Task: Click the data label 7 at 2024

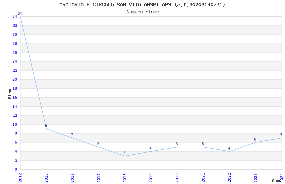Action: tap(281, 135)
